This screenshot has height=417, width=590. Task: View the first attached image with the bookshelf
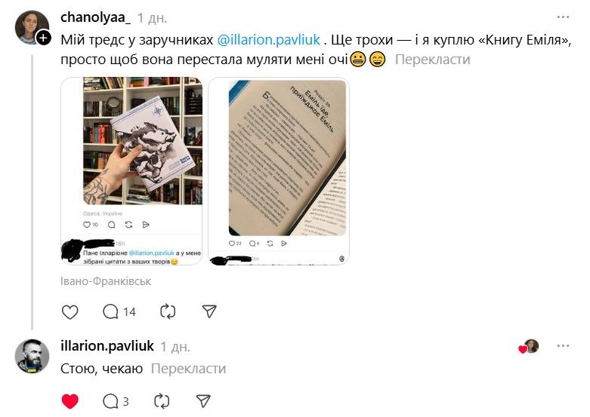tap(131, 171)
